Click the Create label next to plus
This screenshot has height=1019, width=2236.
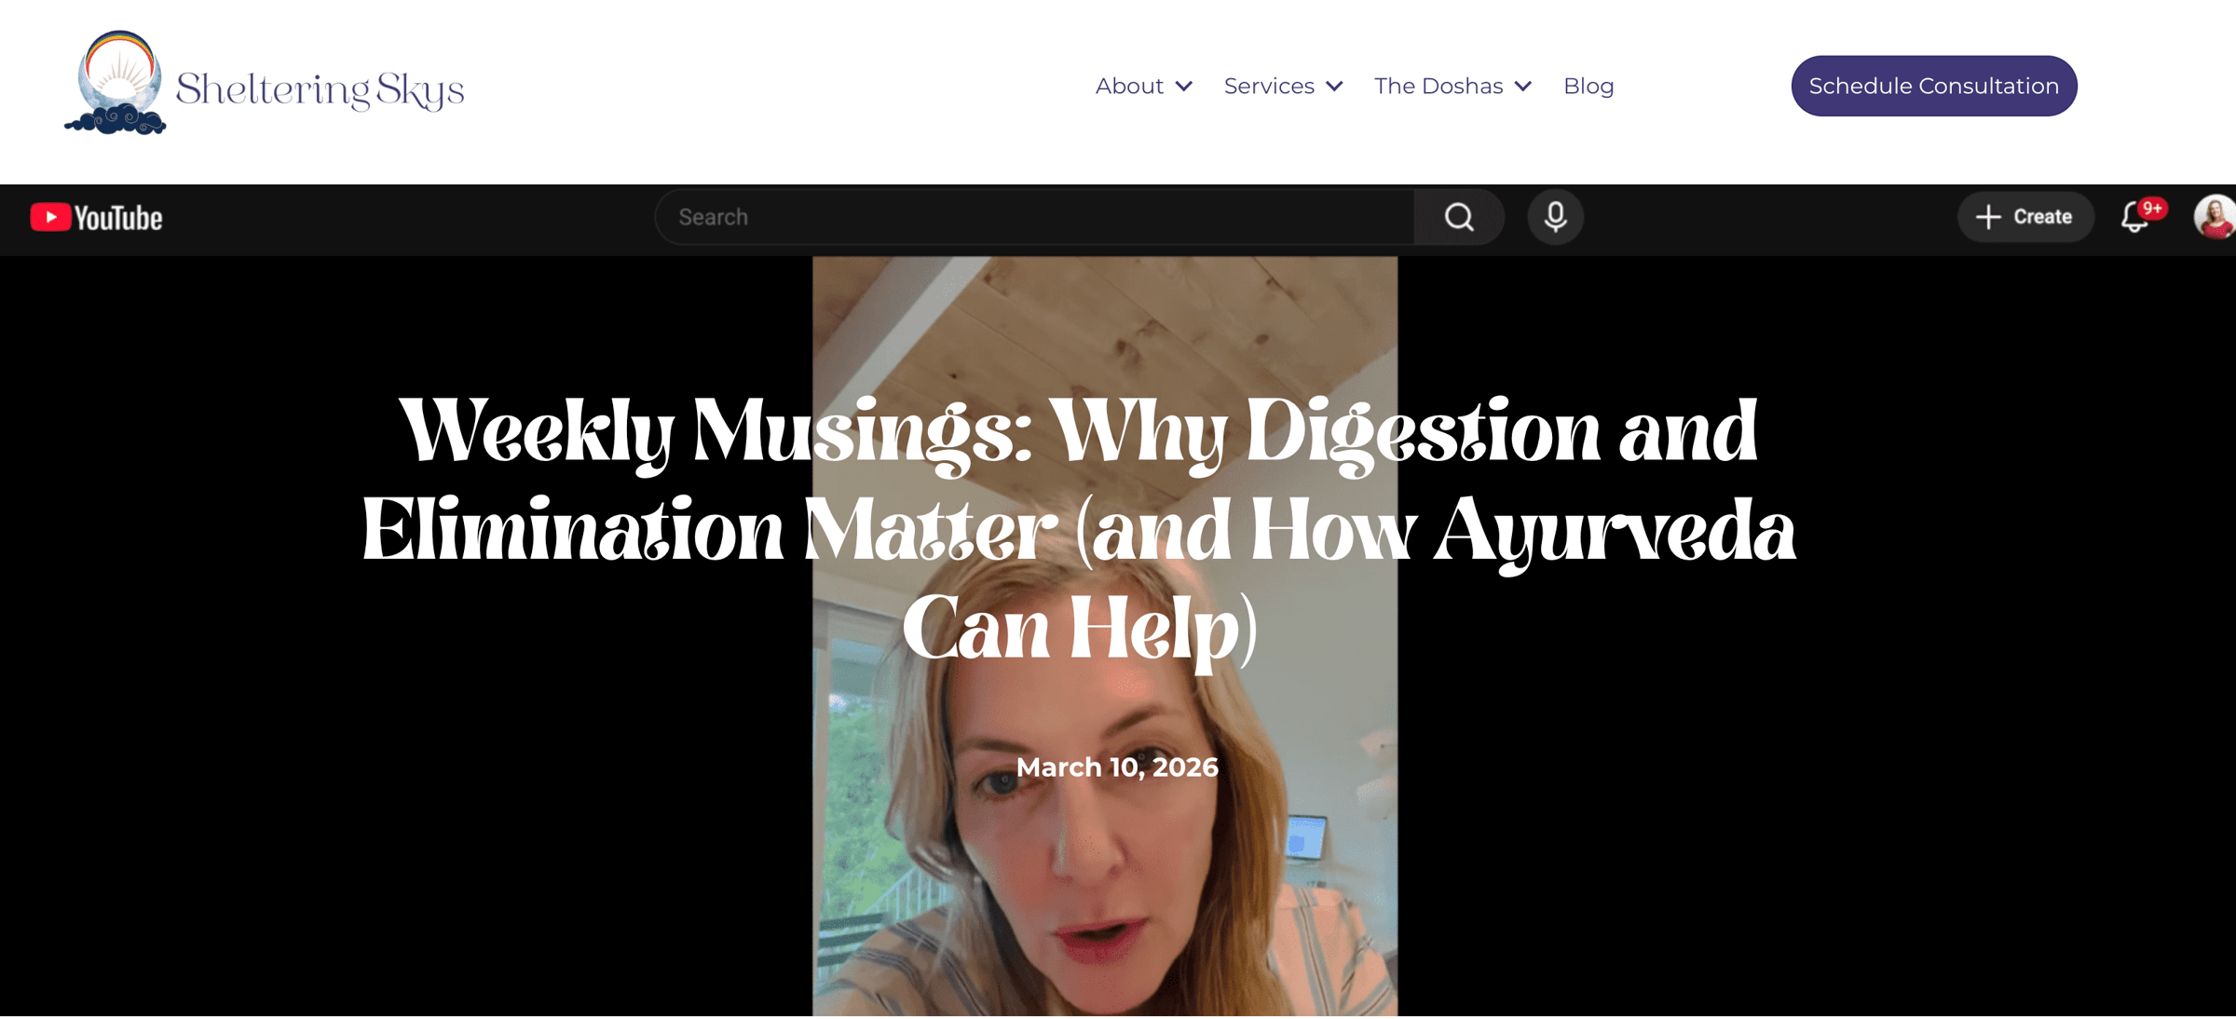(x=2042, y=217)
